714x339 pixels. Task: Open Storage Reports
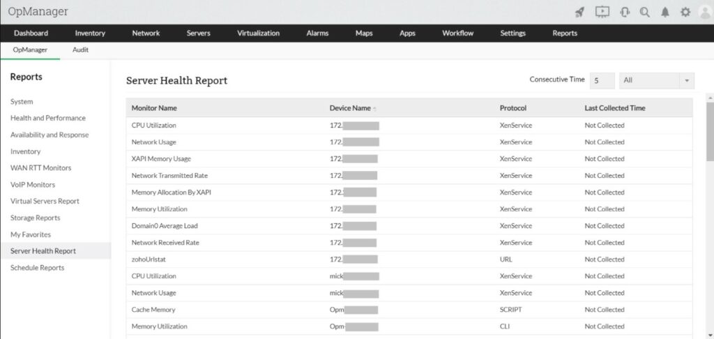pos(35,218)
